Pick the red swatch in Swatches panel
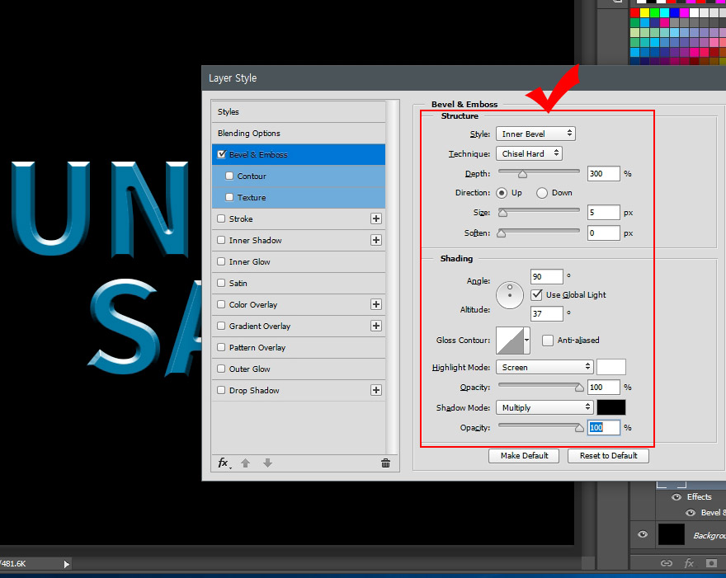 point(634,13)
